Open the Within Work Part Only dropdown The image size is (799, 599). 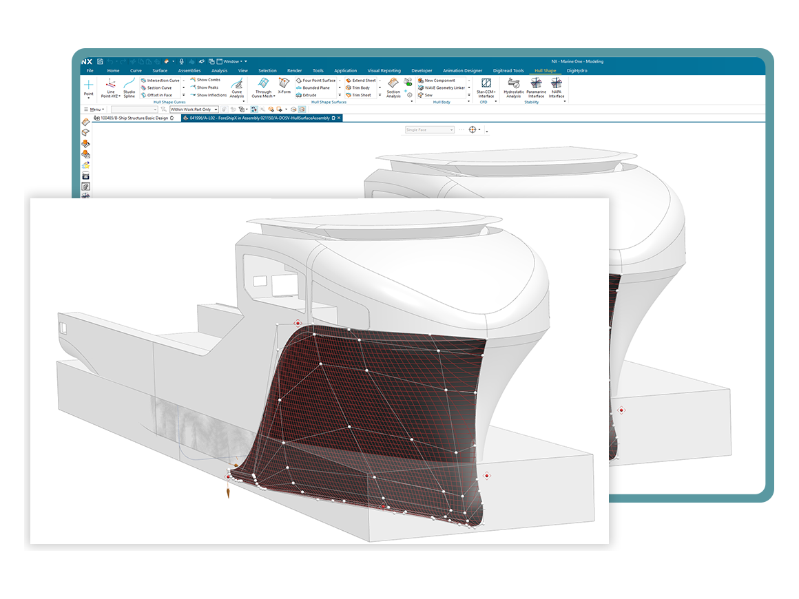click(194, 109)
